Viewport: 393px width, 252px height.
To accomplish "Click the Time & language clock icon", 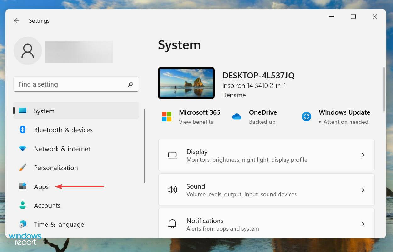I will [x=23, y=224].
